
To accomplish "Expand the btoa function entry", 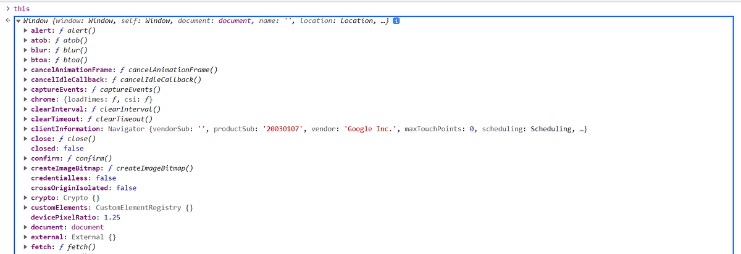I will point(25,60).
